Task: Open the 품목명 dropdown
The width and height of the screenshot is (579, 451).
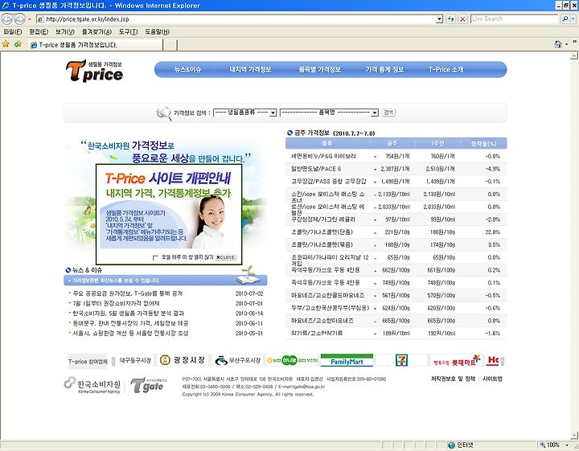Action: (x=329, y=113)
